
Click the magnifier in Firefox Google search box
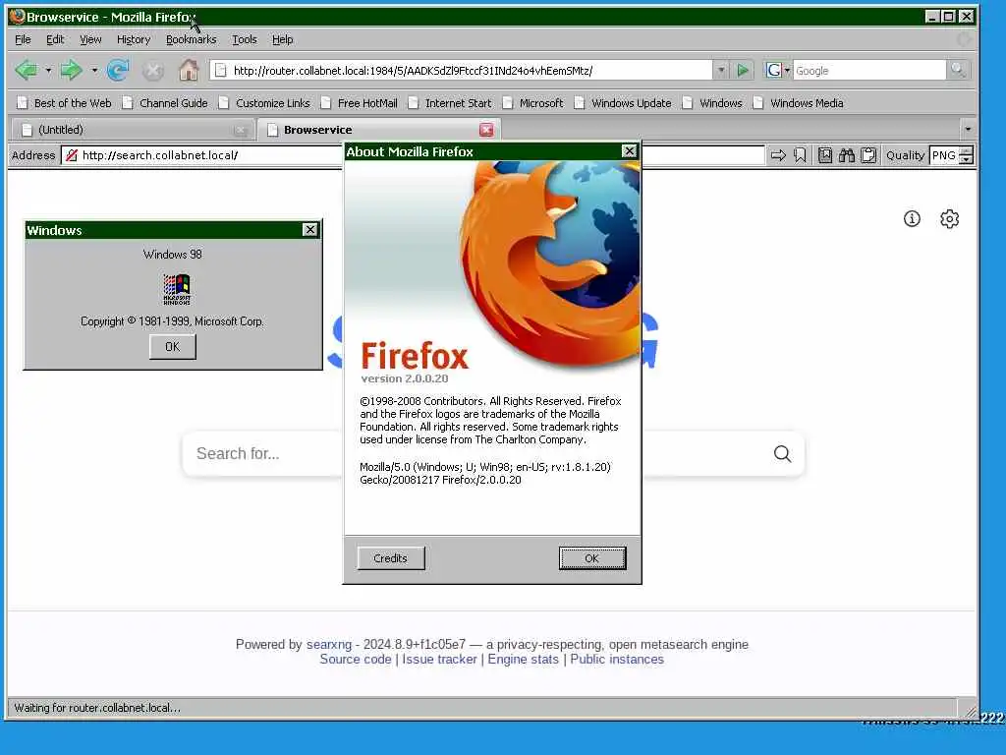[x=958, y=70]
